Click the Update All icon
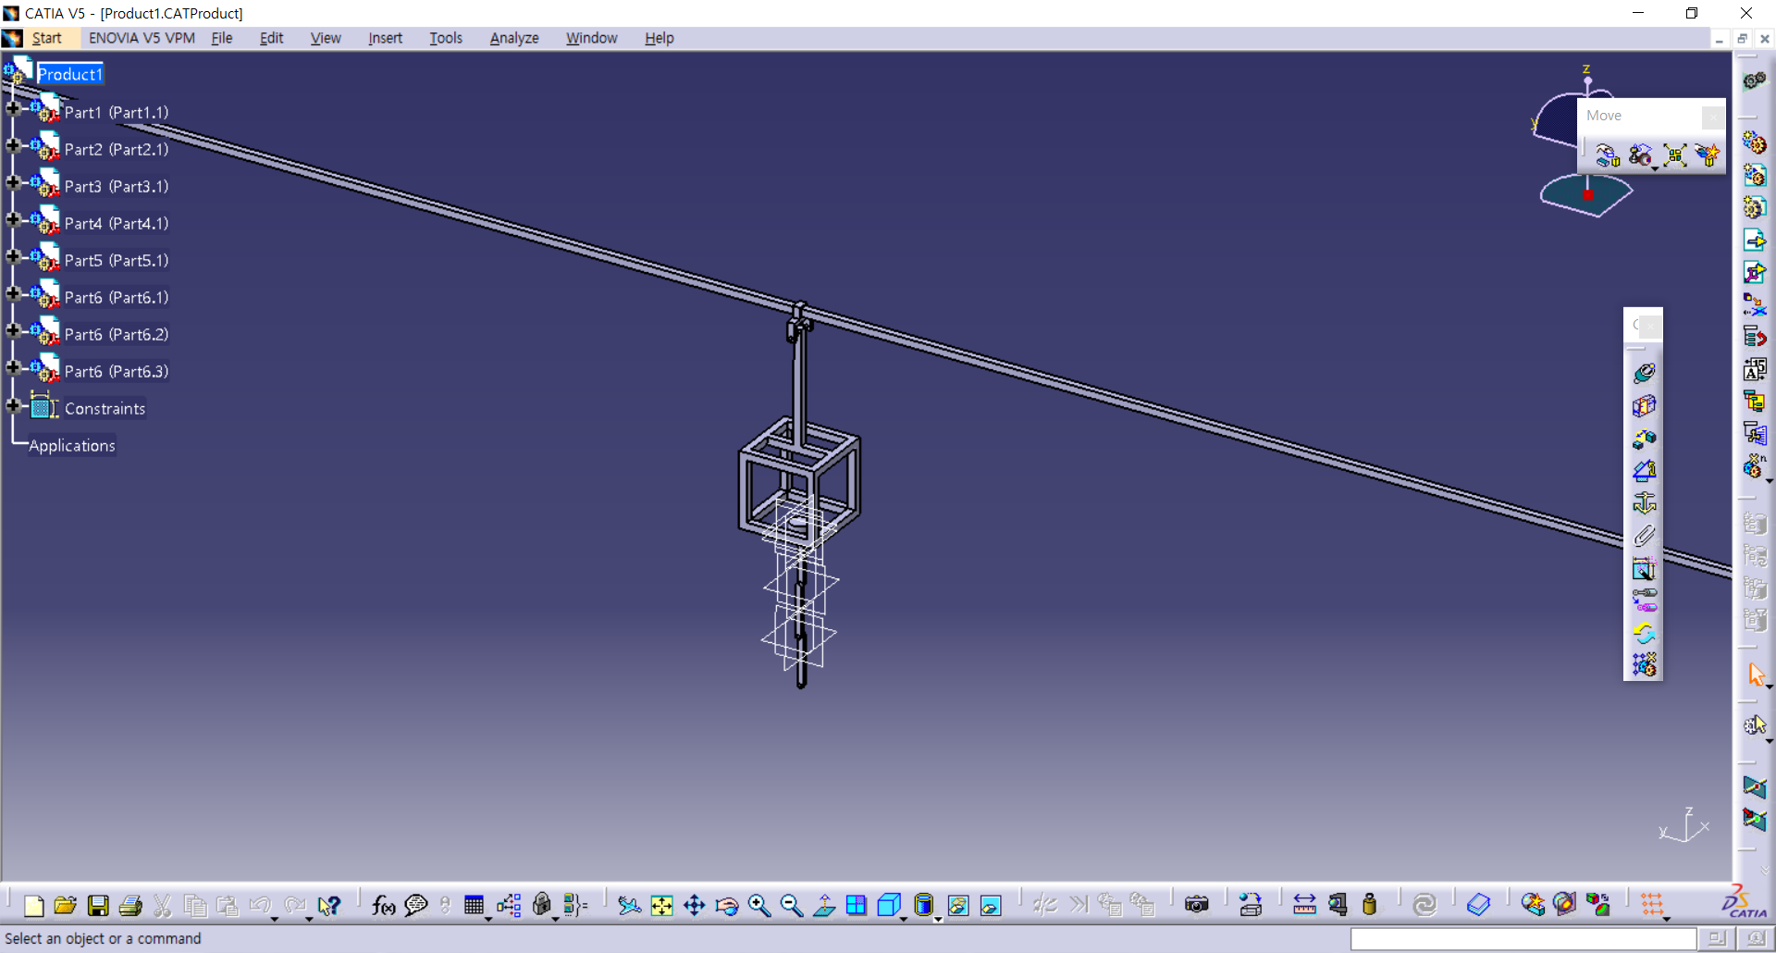The image size is (1776, 953). [1424, 905]
